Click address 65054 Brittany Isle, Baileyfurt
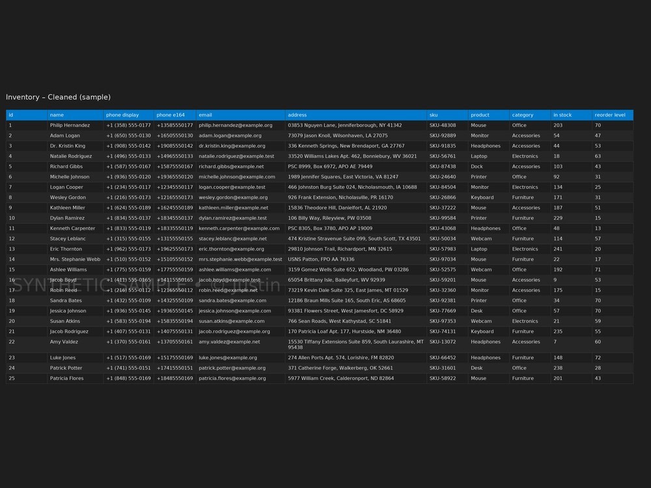This screenshot has height=488, width=651. (x=356, y=280)
